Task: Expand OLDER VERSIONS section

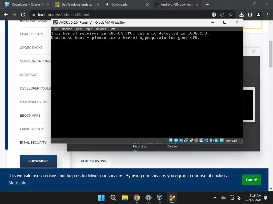Action: [93, 161]
